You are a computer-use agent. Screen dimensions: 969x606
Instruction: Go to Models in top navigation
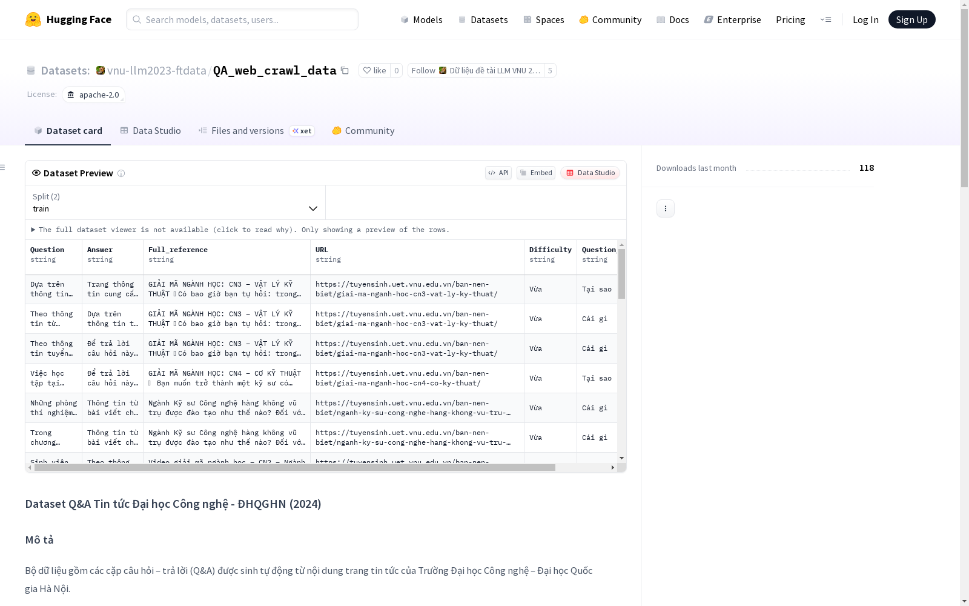(422, 19)
